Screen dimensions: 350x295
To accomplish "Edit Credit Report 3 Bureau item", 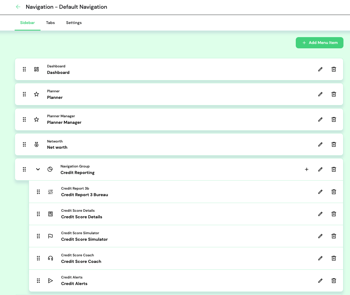I will (320, 192).
